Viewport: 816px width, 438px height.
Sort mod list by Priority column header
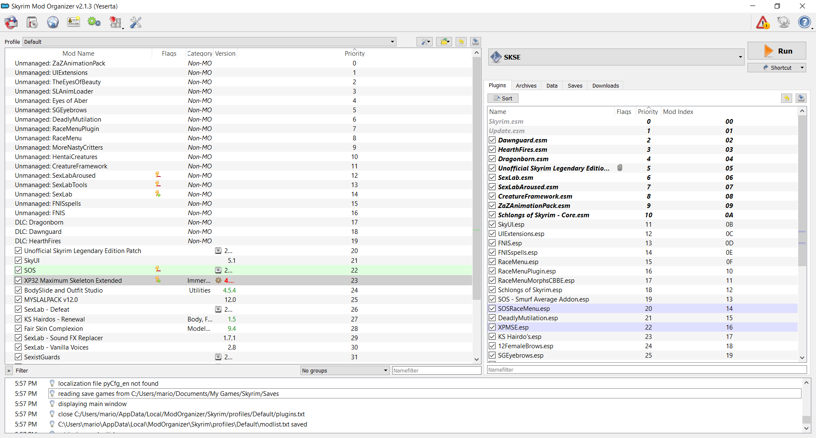354,54
